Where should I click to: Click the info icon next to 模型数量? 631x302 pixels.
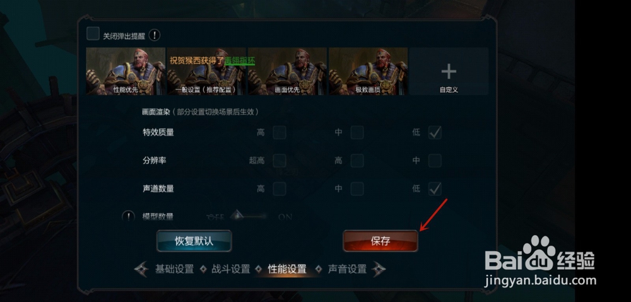tap(128, 217)
